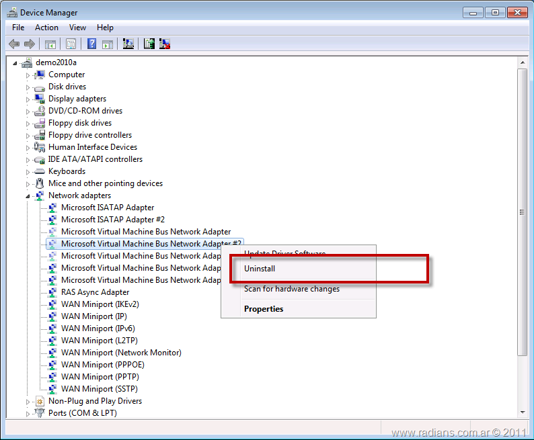Expand the Ports (COM & LPT) node
Image resolution: width=534 pixels, height=440 pixels.
pyautogui.click(x=28, y=414)
